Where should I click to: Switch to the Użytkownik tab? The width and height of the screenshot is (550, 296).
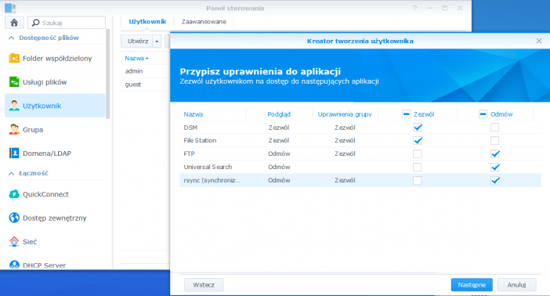[x=147, y=22]
